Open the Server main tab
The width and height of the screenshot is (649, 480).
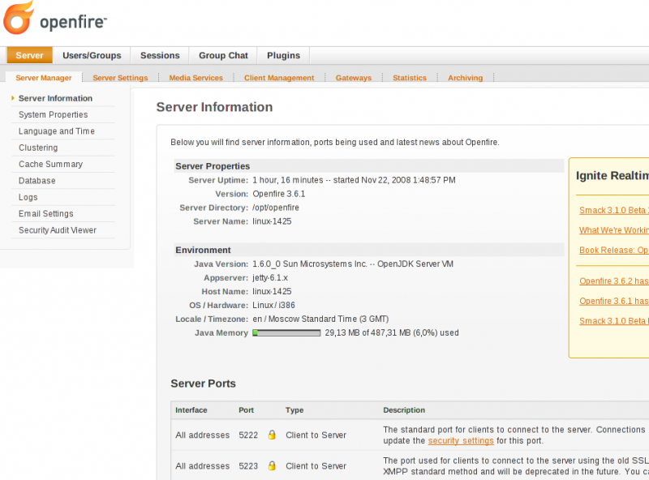coord(29,55)
